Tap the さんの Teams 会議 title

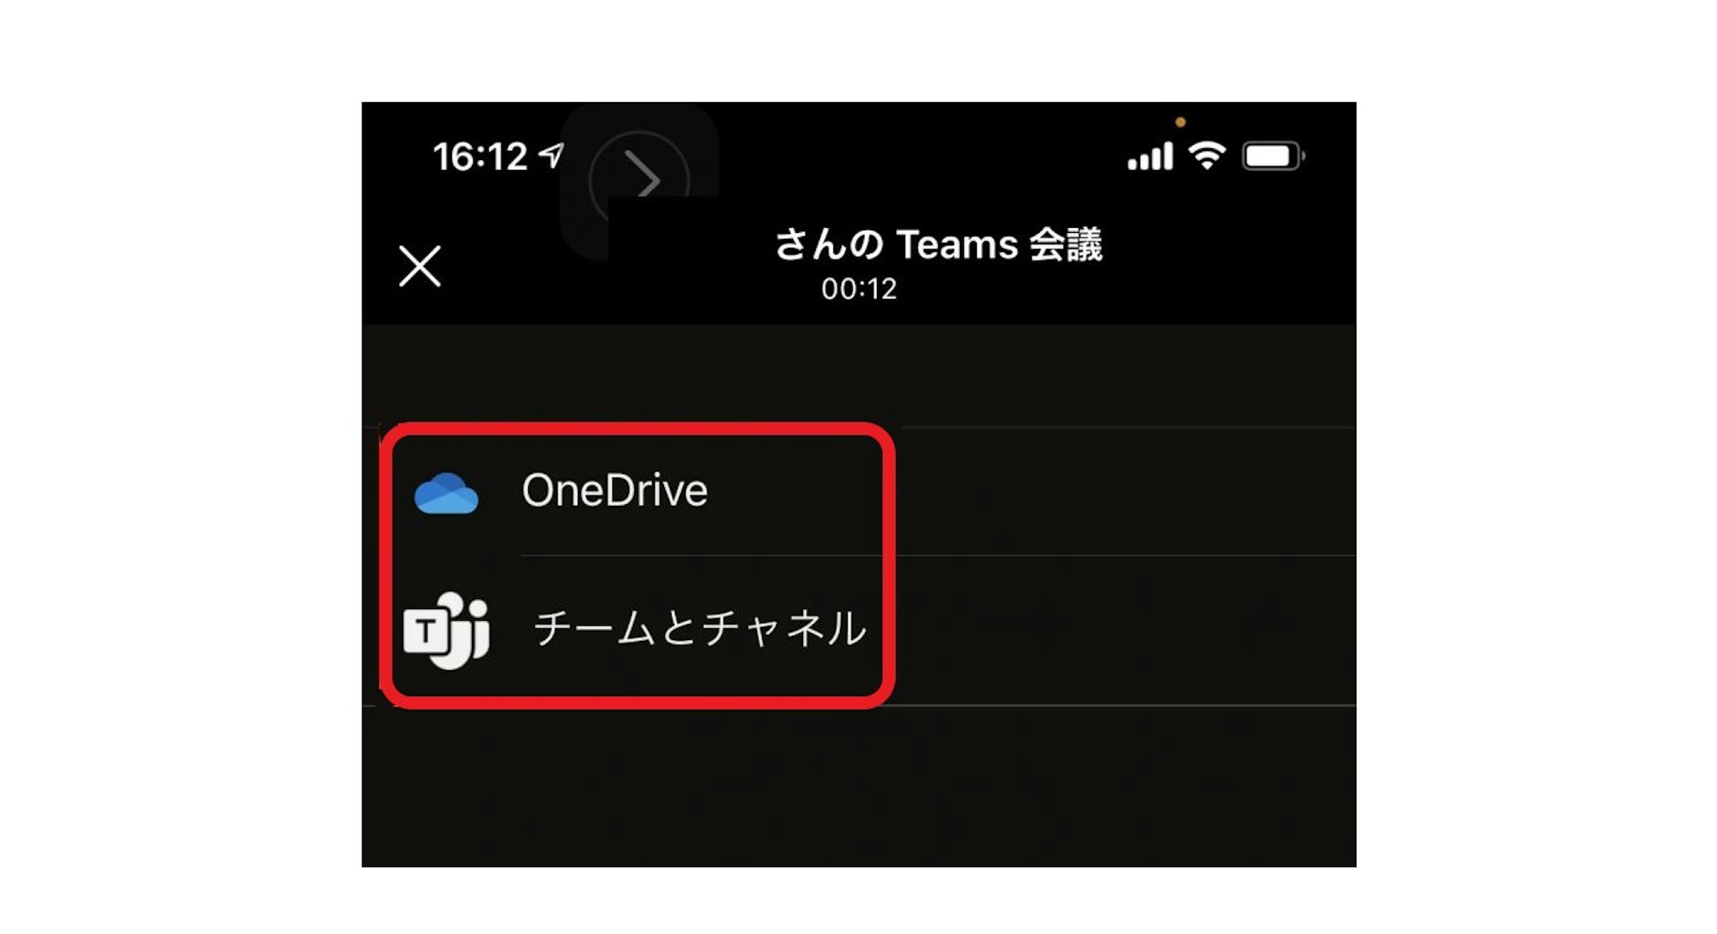click(x=937, y=245)
